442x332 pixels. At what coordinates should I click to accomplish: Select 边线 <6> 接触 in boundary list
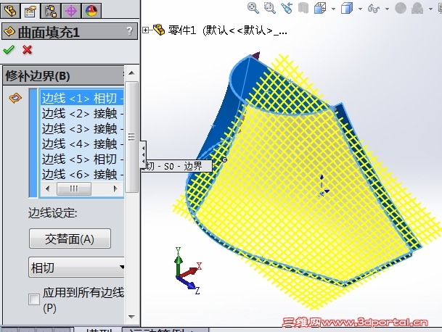tap(82, 174)
